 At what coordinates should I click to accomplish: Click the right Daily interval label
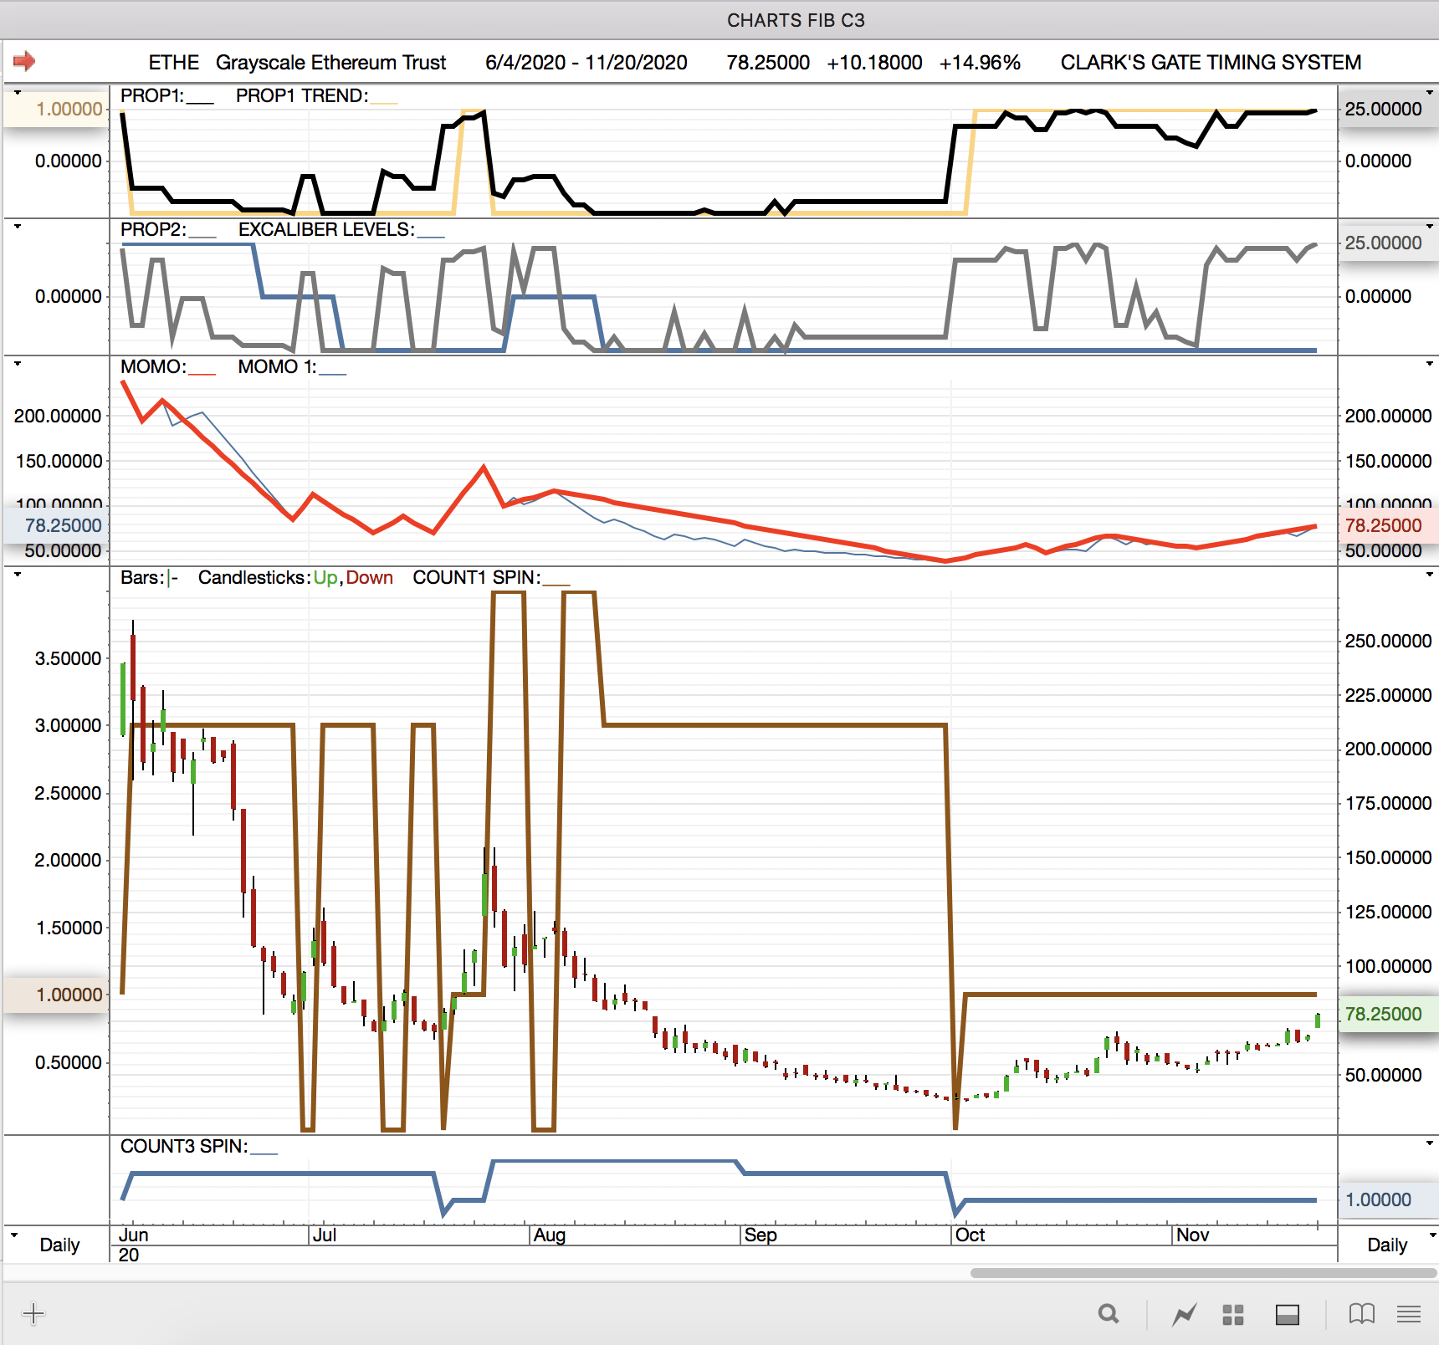pos(1386,1245)
